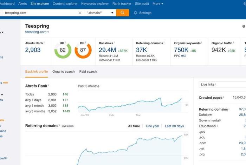This screenshot has height=165, width=246.
Task: Open the Live links selector
Action: pos(222,84)
